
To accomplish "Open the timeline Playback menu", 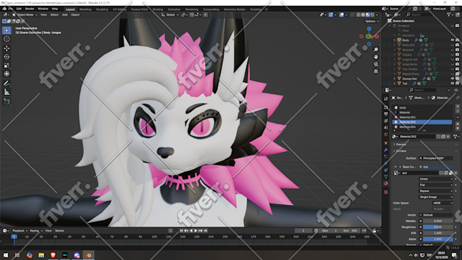I will pos(20,231).
